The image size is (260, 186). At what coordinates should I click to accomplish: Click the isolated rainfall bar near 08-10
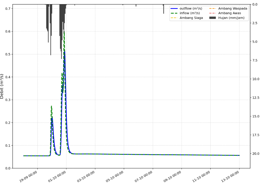(x=163, y=9)
